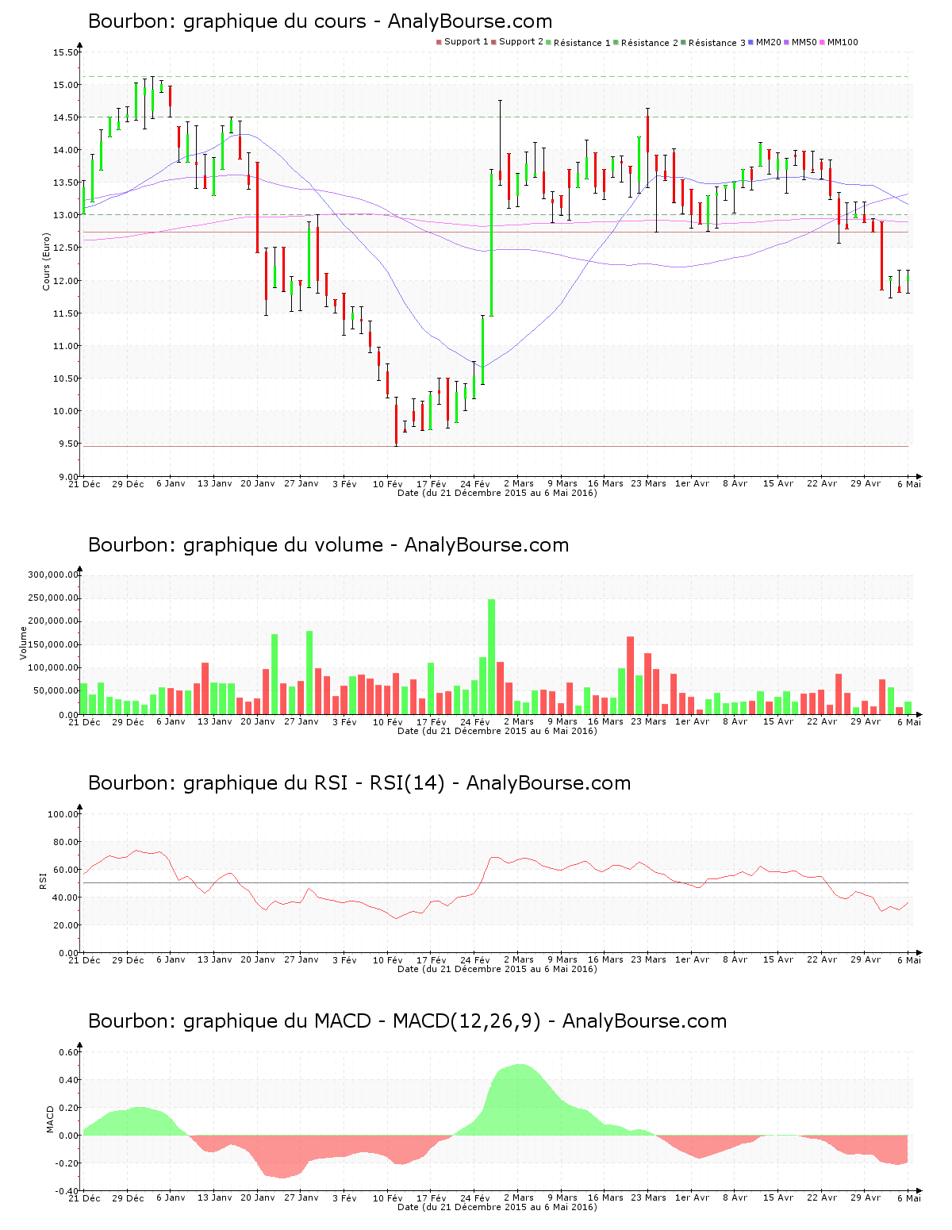Click the 9.50 price axis value

68,444
